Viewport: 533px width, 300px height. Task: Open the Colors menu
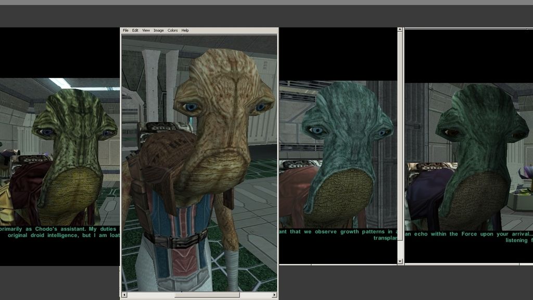pyautogui.click(x=173, y=30)
